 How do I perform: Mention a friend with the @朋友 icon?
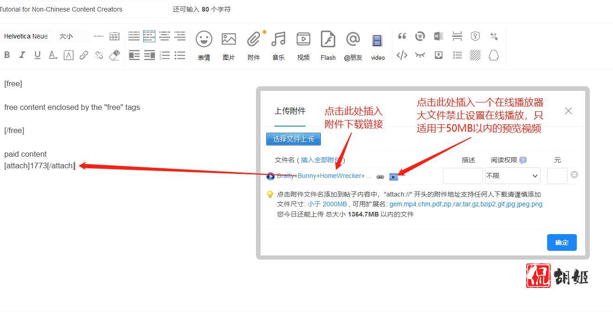[353, 38]
